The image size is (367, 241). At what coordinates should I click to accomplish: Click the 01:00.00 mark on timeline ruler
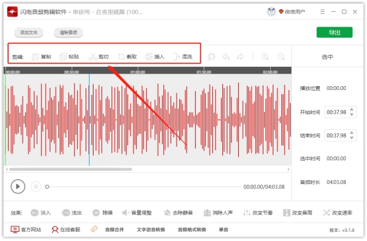pos(137,72)
